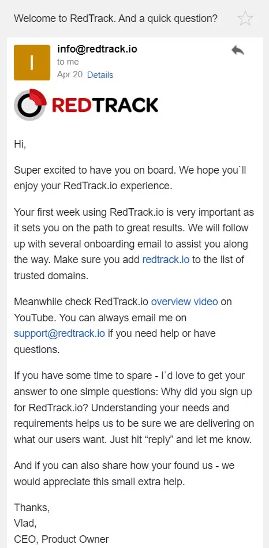Click the 'Hi,' greeting line
This screenshot has height=548, width=269.
[20, 144]
